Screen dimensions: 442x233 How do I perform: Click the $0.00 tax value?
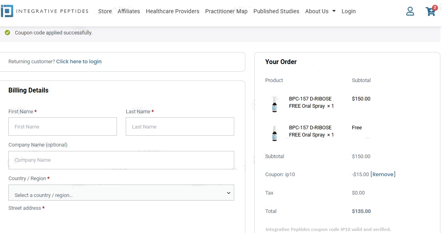click(358, 193)
